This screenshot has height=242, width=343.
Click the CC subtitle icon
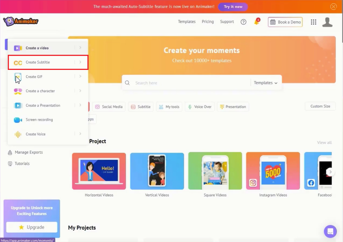click(x=18, y=63)
